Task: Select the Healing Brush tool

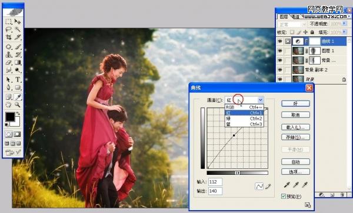Action: (9, 47)
